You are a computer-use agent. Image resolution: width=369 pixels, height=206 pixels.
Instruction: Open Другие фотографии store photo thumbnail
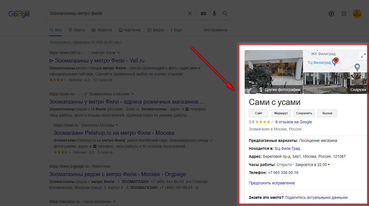pyautogui.click(x=273, y=72)
